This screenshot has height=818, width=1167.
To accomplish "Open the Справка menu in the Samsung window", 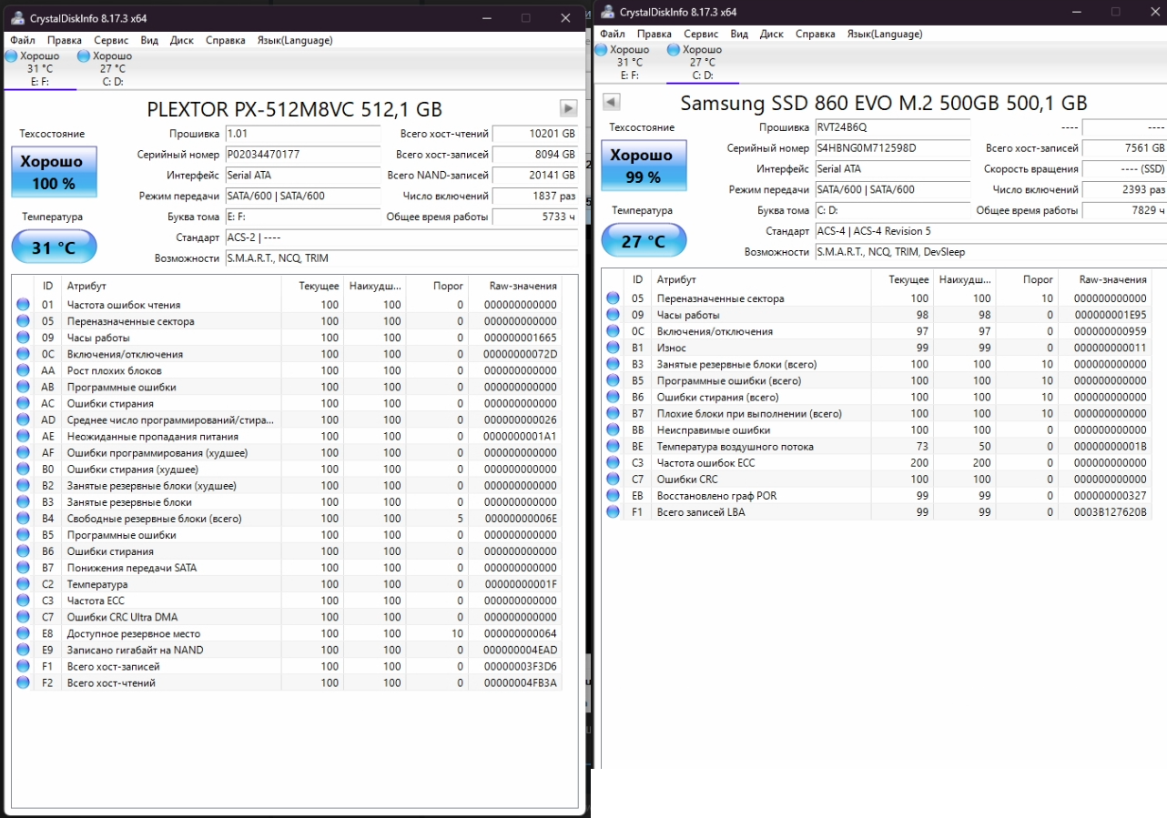I will [x=815, y=34].
